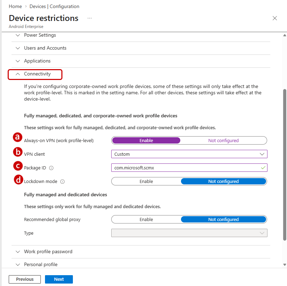Click the Package ID input field
Viewport: 287px width, 286px height.
coord(189,168)
